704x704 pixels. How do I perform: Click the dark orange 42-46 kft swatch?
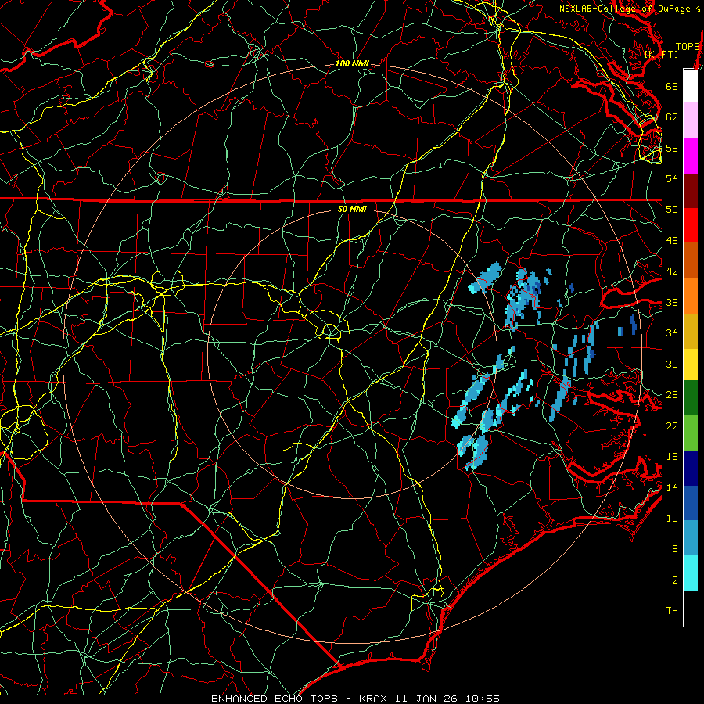(x=691, y=260)
